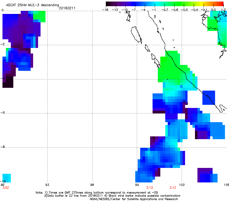229x201 pixels.
Task: Click the "ASCAT 25KM MLE-3 descending" title
Action: point(32,5)
